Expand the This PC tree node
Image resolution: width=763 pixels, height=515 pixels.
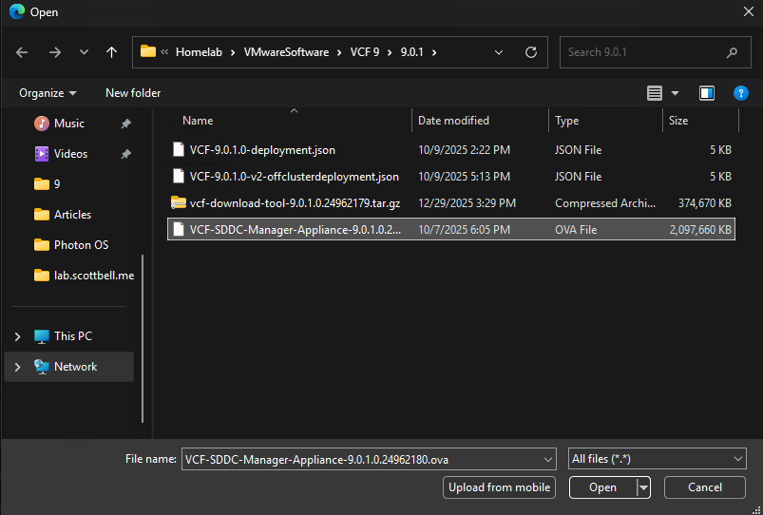coord(18,336)
